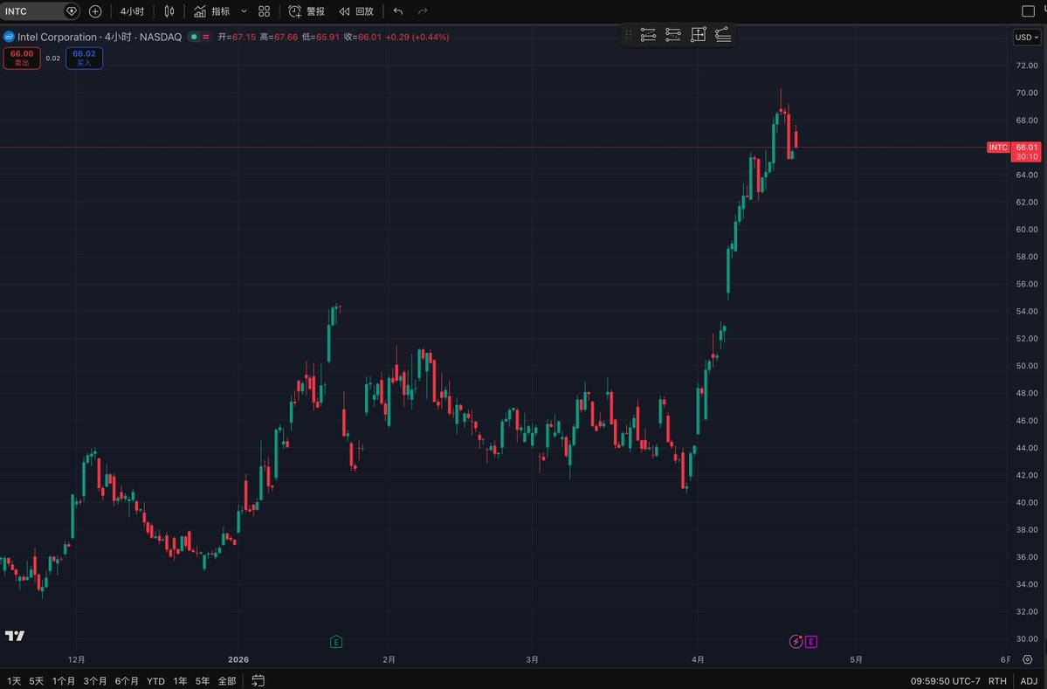1047x689 pixels.
Task: Click the 2026 time axis label
Action: click(238, 659)
